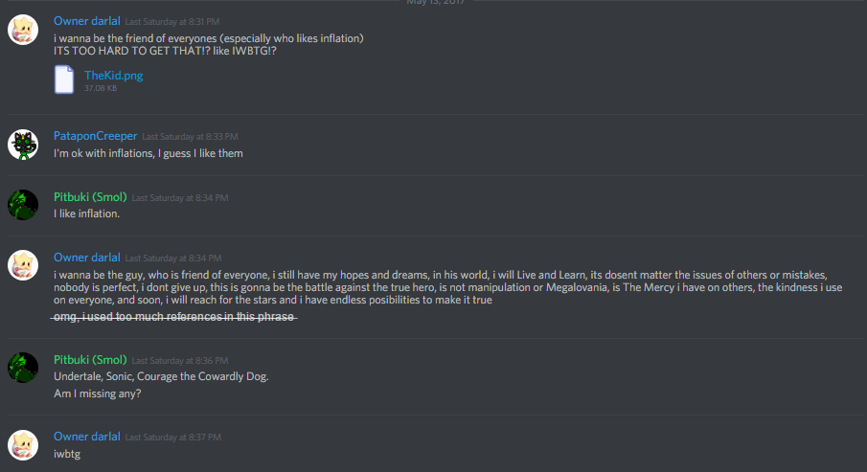
Task: Open the TheKid.png file link
Action: [x=113, y=76]
